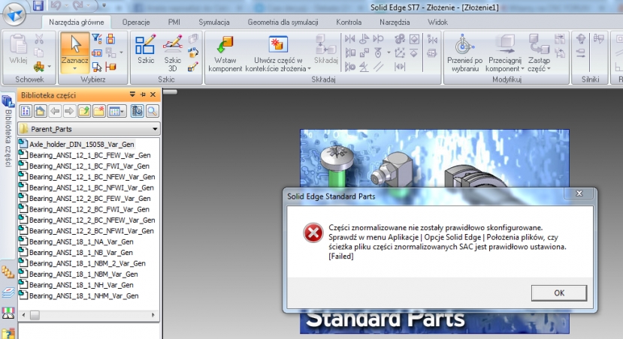Open the dropdown arrow under Zaznacz

coord(74,69)
